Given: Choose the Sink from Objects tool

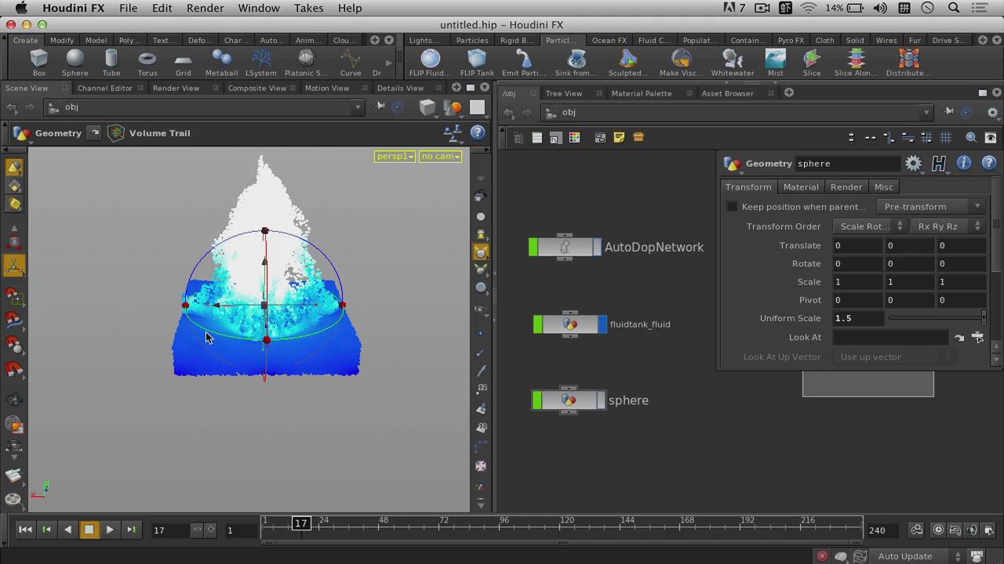Looking at the screenshot, I should 576,63.
